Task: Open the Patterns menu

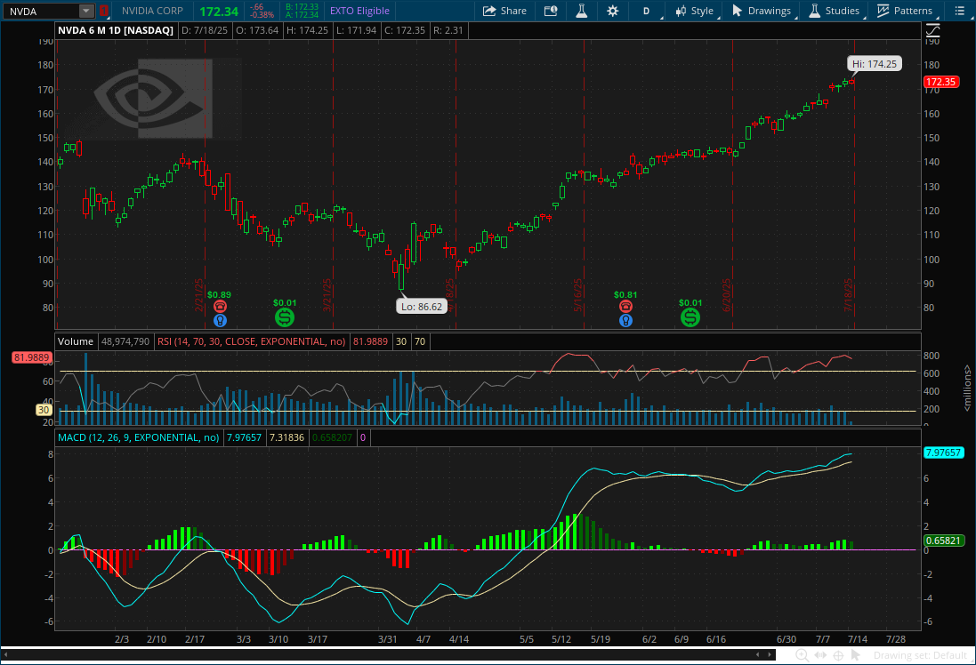Action: click(905, 11)
